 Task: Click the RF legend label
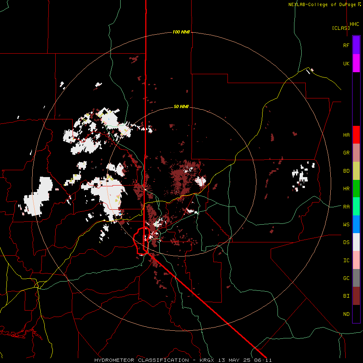(346, 45)
